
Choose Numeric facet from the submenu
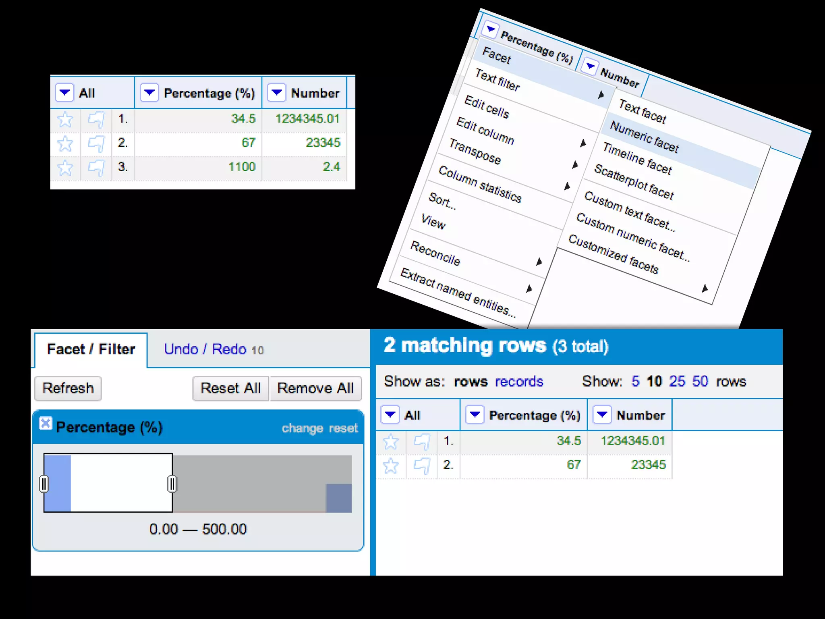coord(644,137)
